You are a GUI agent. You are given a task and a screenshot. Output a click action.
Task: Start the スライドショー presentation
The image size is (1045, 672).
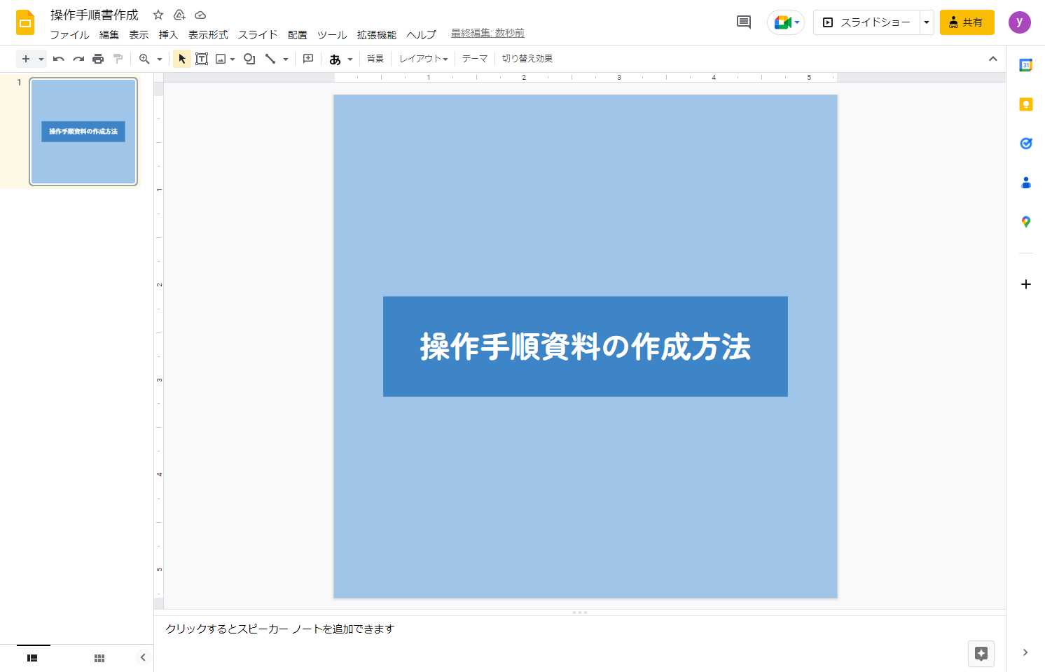click(866, 22)
